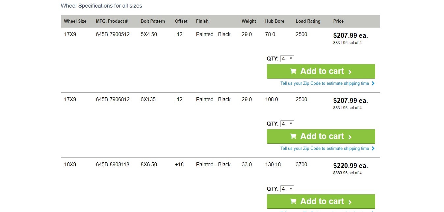This screenshot has height=212, width=444.
Task: Click cart icon in first Add to cart button
Action: pyautogui.click(x=293, y=71)
